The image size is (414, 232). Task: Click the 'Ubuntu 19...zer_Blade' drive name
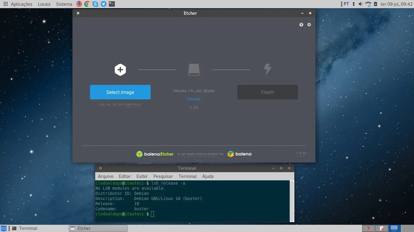(194, 91)
